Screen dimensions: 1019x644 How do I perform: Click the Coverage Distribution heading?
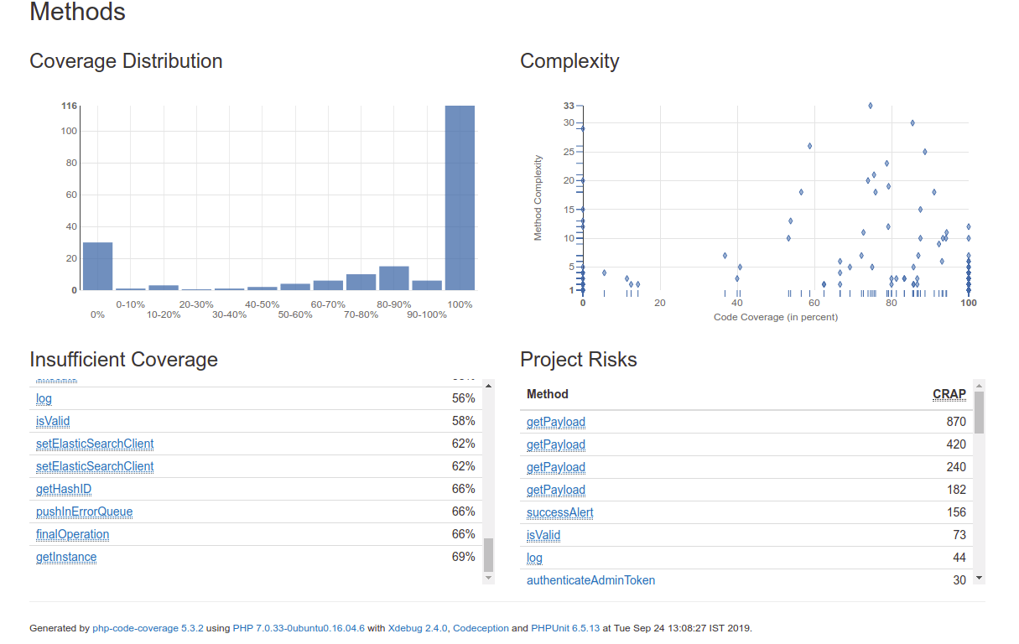coord(126,61)
